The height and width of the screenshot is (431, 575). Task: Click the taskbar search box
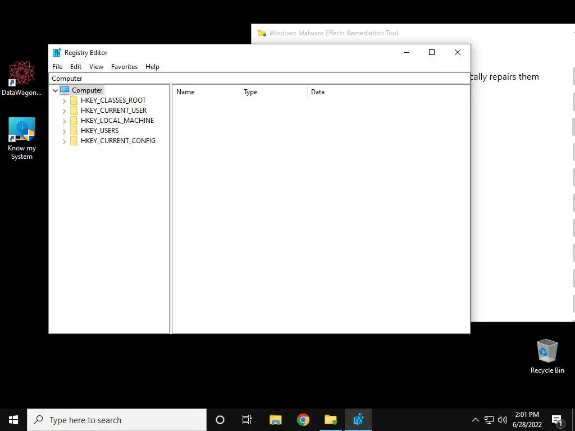[x=117, y=420]
